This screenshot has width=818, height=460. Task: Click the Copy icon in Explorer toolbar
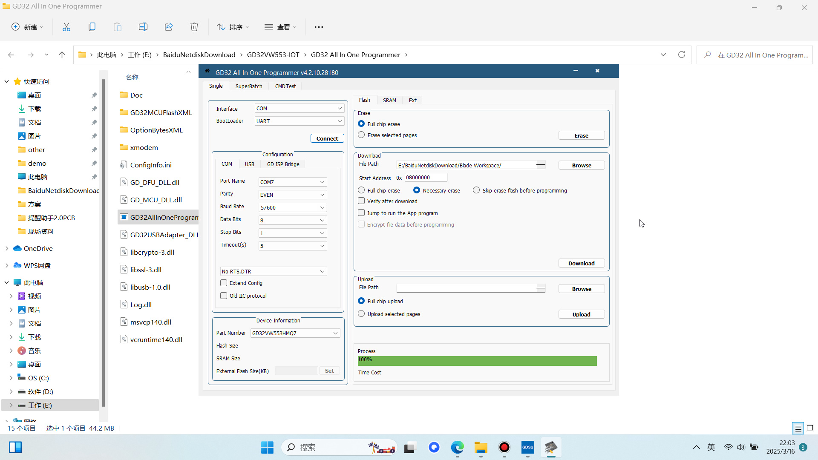(x=92, y=27)
